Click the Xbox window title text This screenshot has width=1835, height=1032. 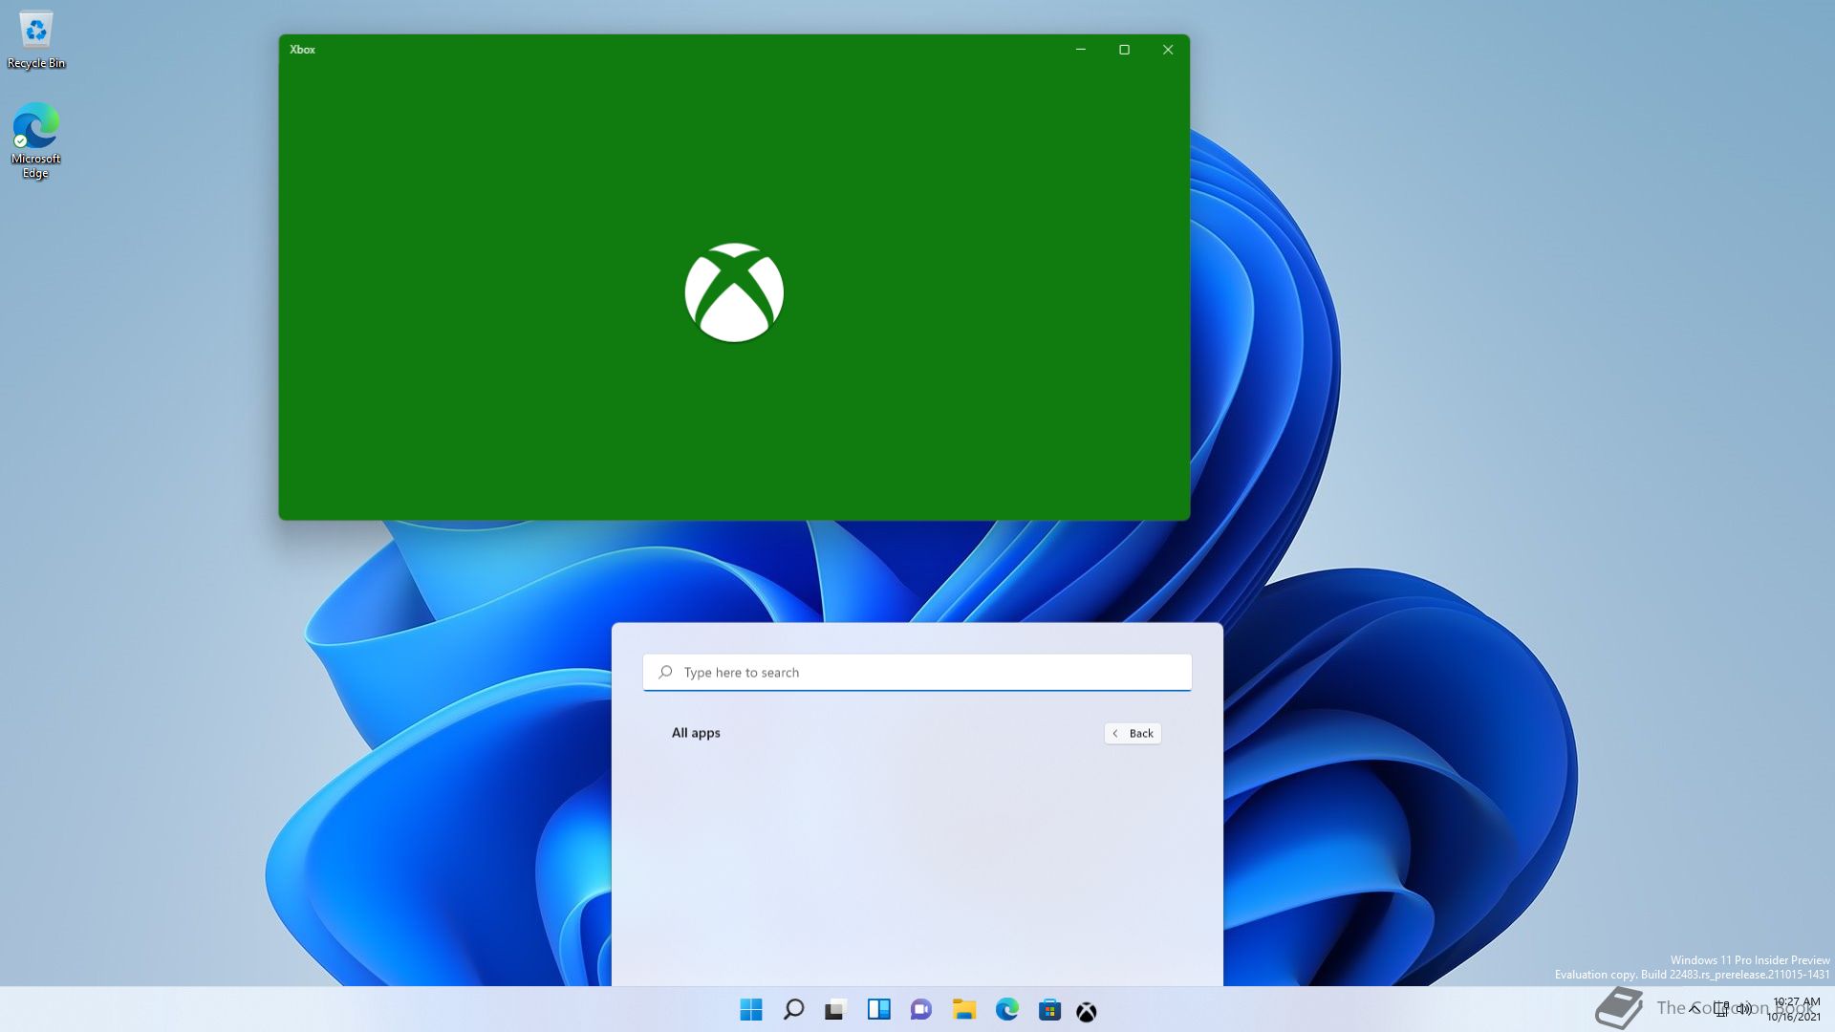click(x=302, y=50)
